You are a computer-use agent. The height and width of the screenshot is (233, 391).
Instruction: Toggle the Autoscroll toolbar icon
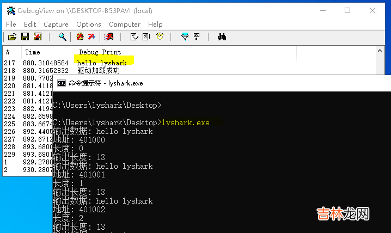[146, 37]
